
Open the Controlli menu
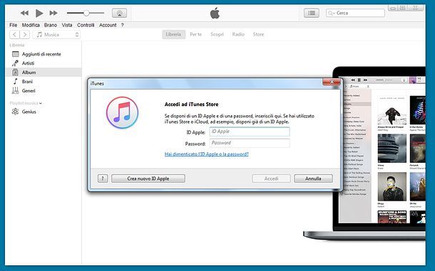[x=86, y=25]
